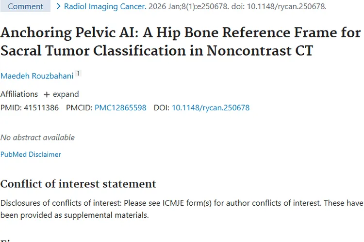
Task: Click the 'Affiliations' label
Action: [x=19, y=94]
